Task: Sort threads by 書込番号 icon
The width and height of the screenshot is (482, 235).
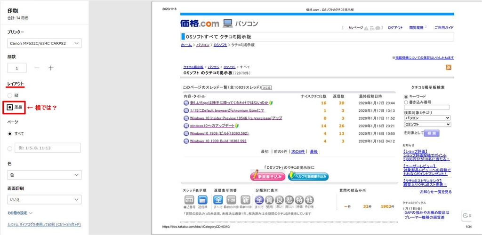Action: click(x=189, y=200)
